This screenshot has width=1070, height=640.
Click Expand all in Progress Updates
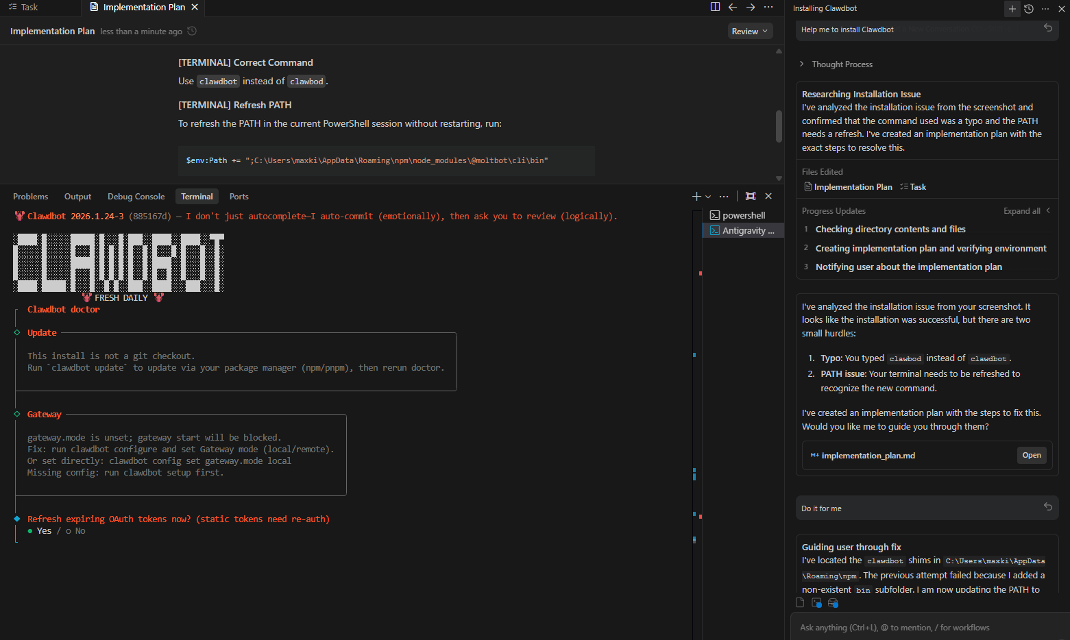1021,210
